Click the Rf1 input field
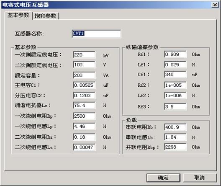This screenshot has width=221, height=186. tap(175, 54)
